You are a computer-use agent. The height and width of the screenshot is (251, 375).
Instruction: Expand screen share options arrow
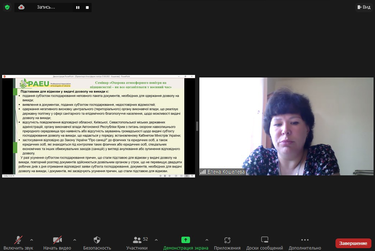pos(207,240)
